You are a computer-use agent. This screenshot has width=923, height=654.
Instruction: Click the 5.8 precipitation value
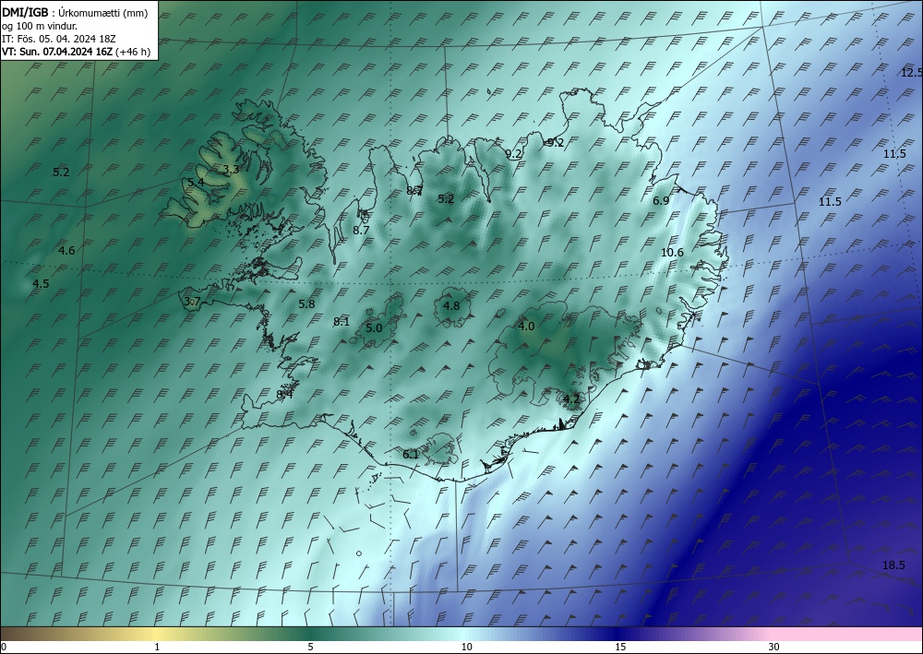(306, 304)
